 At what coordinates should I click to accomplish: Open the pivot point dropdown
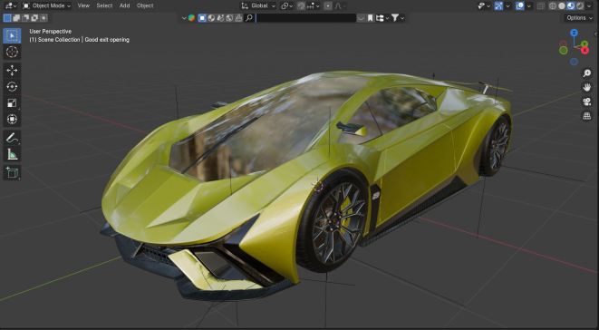click(287, 5)
